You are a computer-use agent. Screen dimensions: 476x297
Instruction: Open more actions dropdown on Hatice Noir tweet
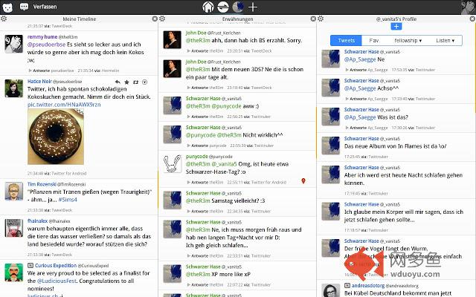145,82
